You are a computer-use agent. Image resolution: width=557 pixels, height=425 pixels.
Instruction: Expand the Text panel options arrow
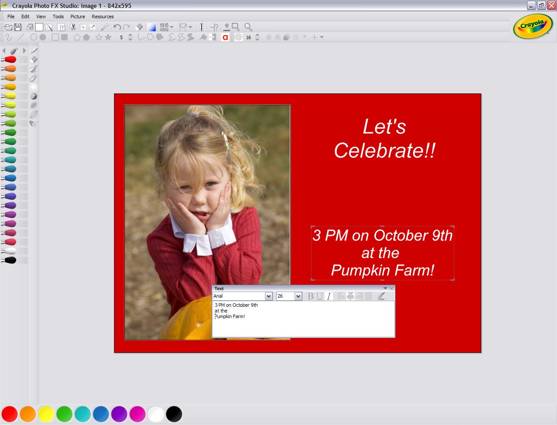385,289
